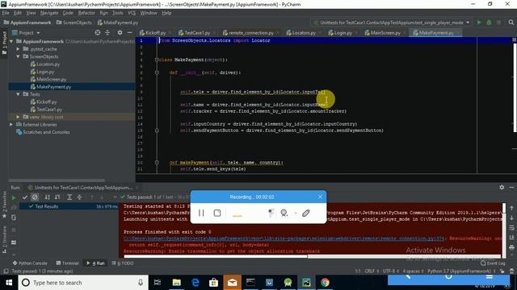Expand the .pytest_cache folder
The image size is (517, 290).
click(18, 49)
